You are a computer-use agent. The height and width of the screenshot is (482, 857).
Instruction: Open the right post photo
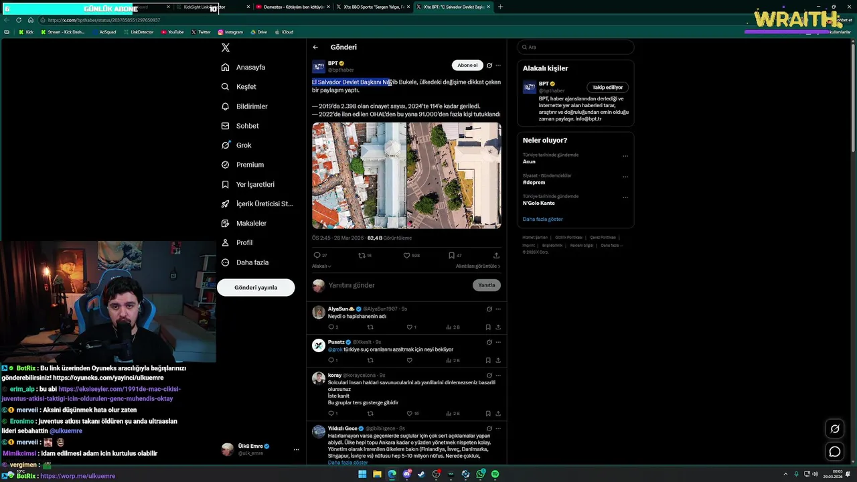[x=454, y=175]
